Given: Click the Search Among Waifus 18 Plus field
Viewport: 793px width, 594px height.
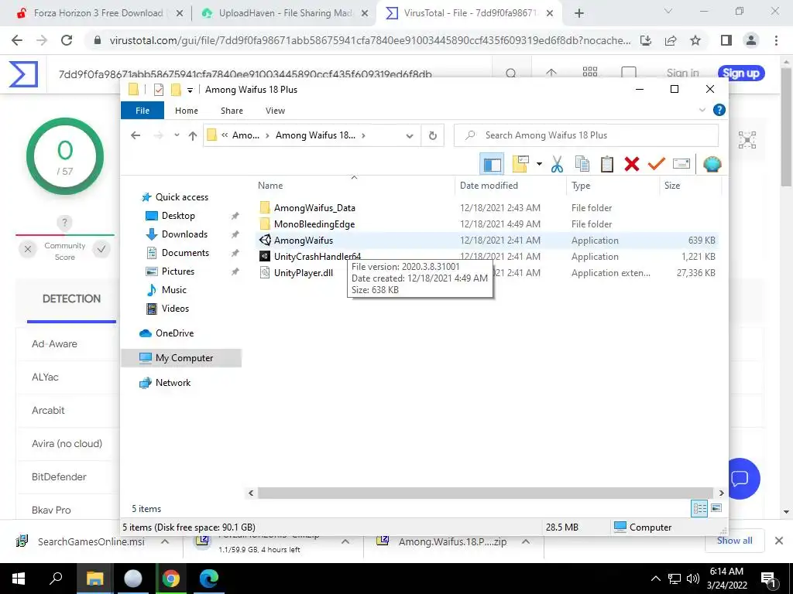Looking at the screenshot, I should [586, 135].
